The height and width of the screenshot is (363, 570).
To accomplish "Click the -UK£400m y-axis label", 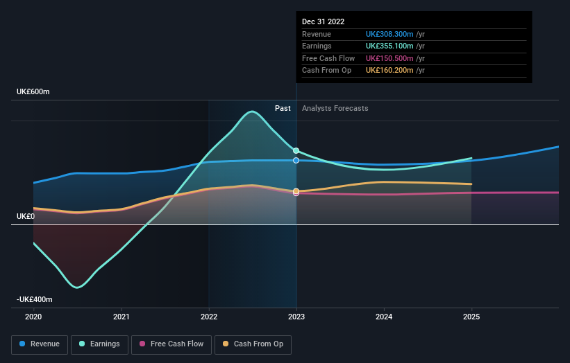I will click(35, 299).
